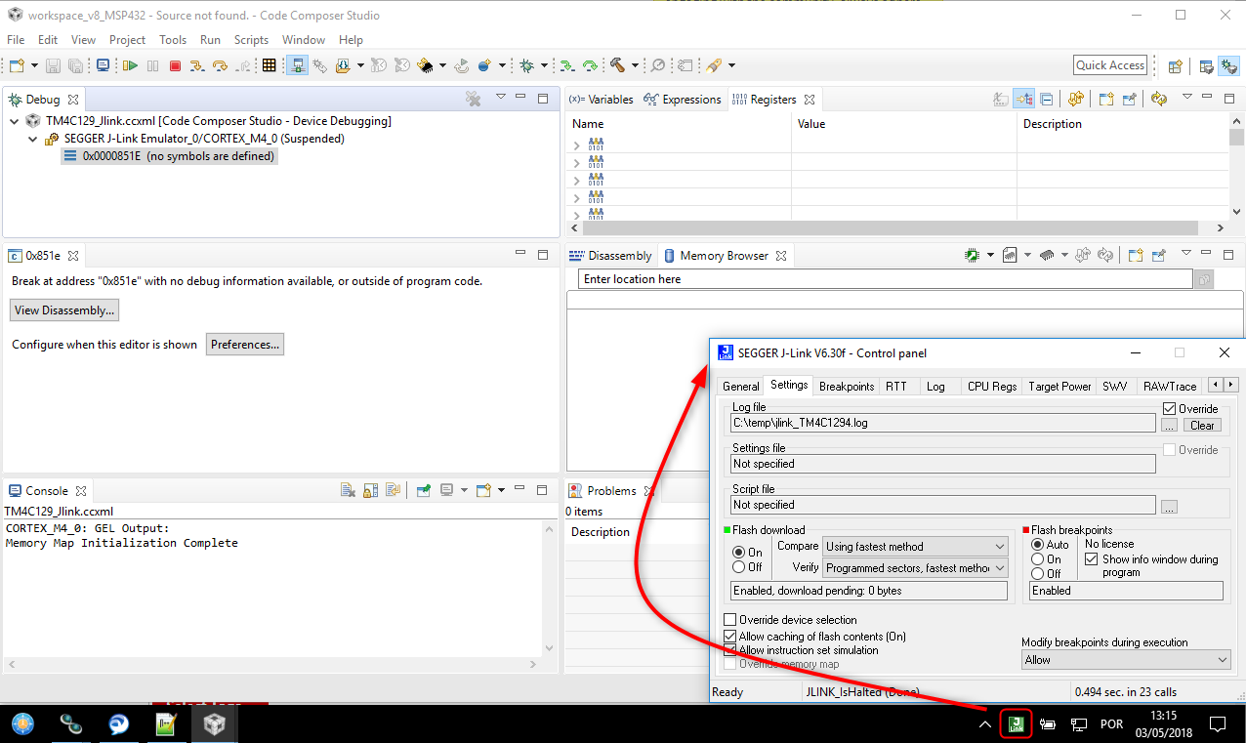
Task: Suspend the target using the pause icon
Action: coord(153,64)
